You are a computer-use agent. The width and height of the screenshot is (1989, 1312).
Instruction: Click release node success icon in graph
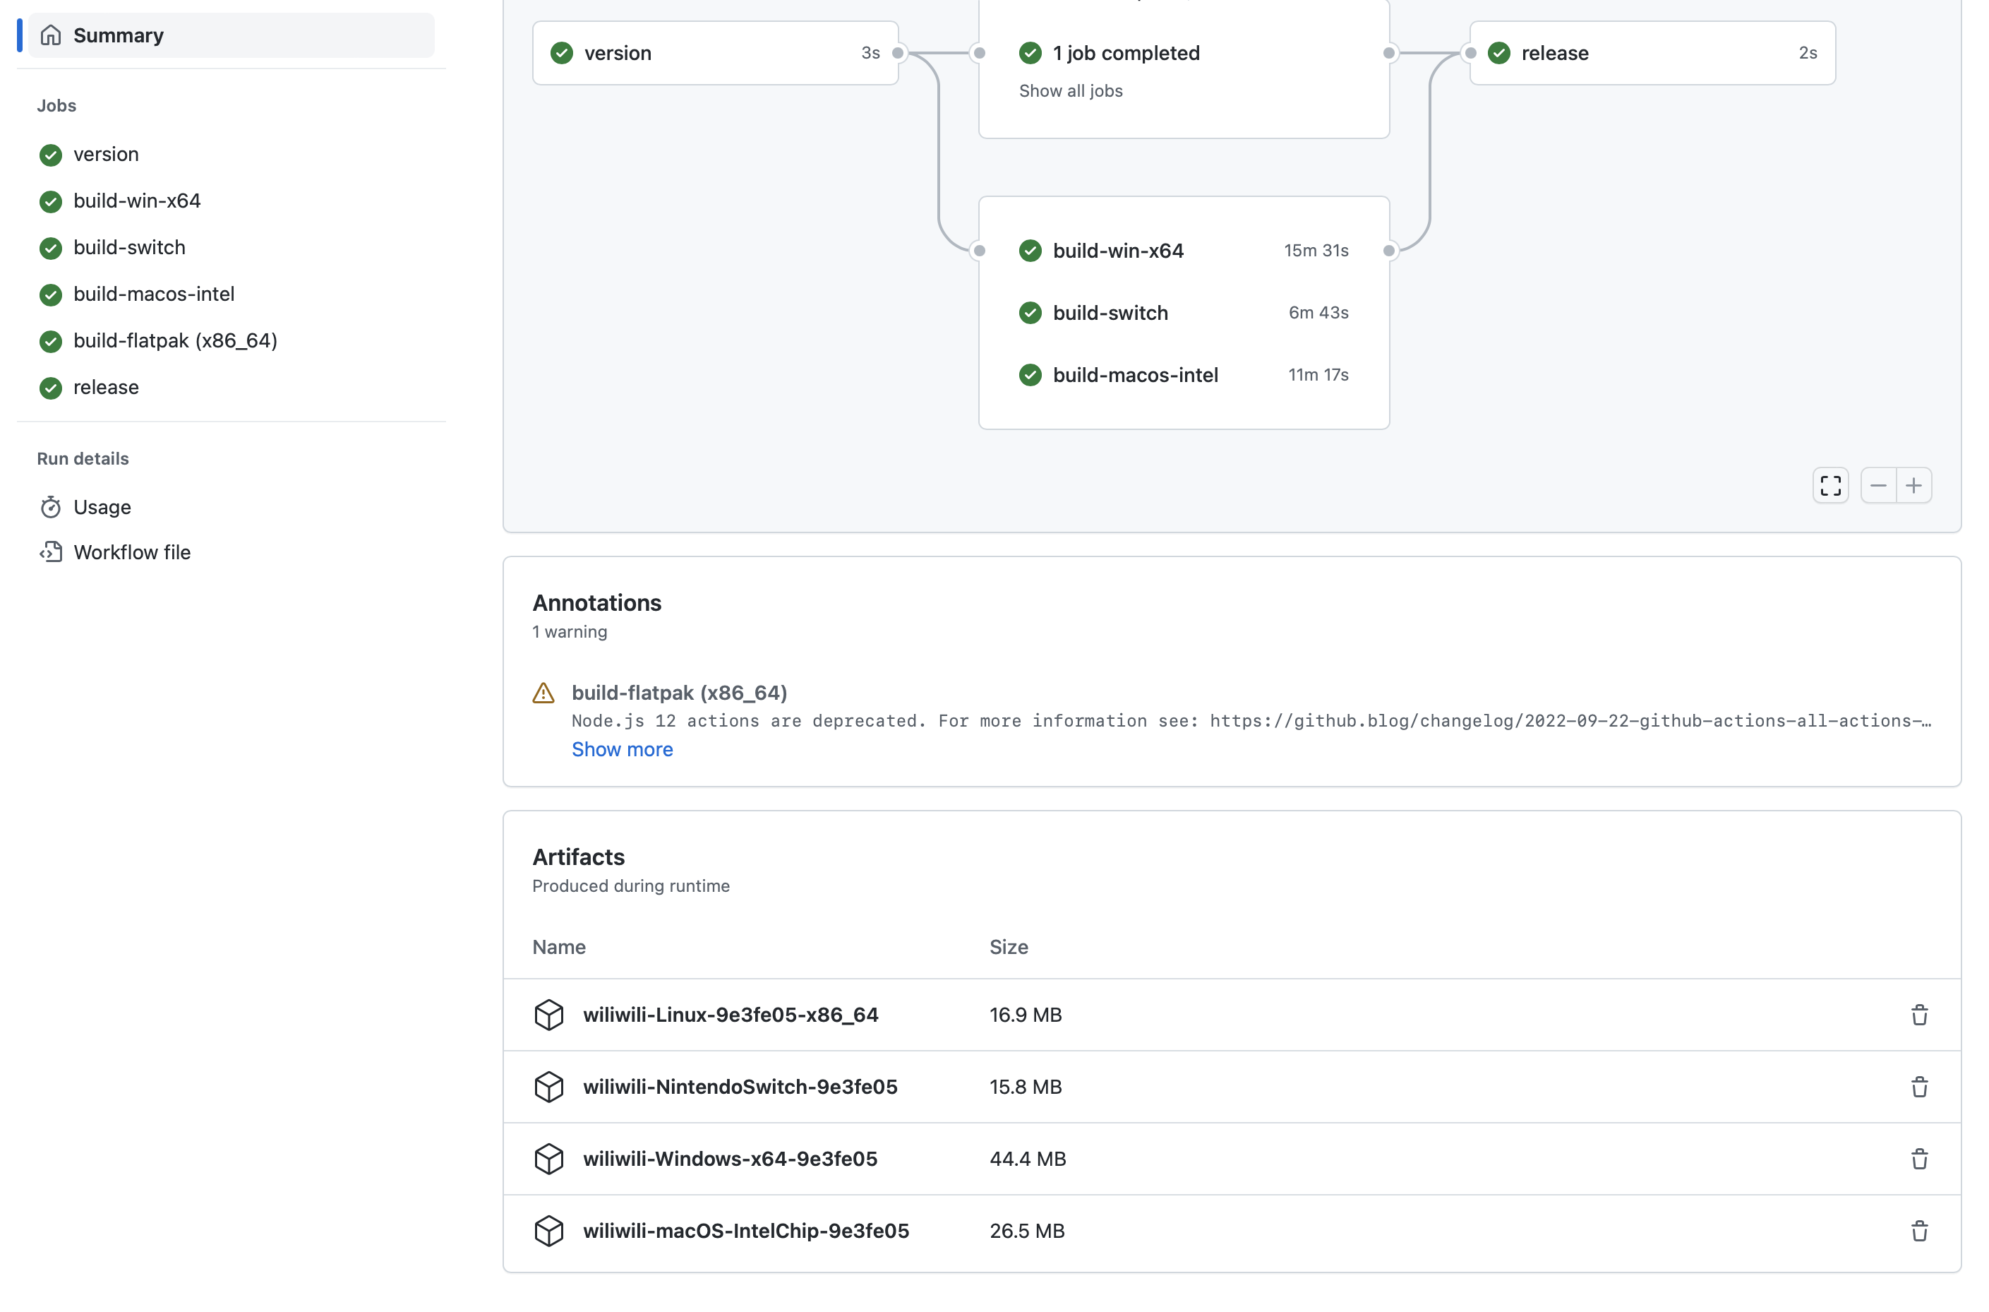click(1499, 53)
